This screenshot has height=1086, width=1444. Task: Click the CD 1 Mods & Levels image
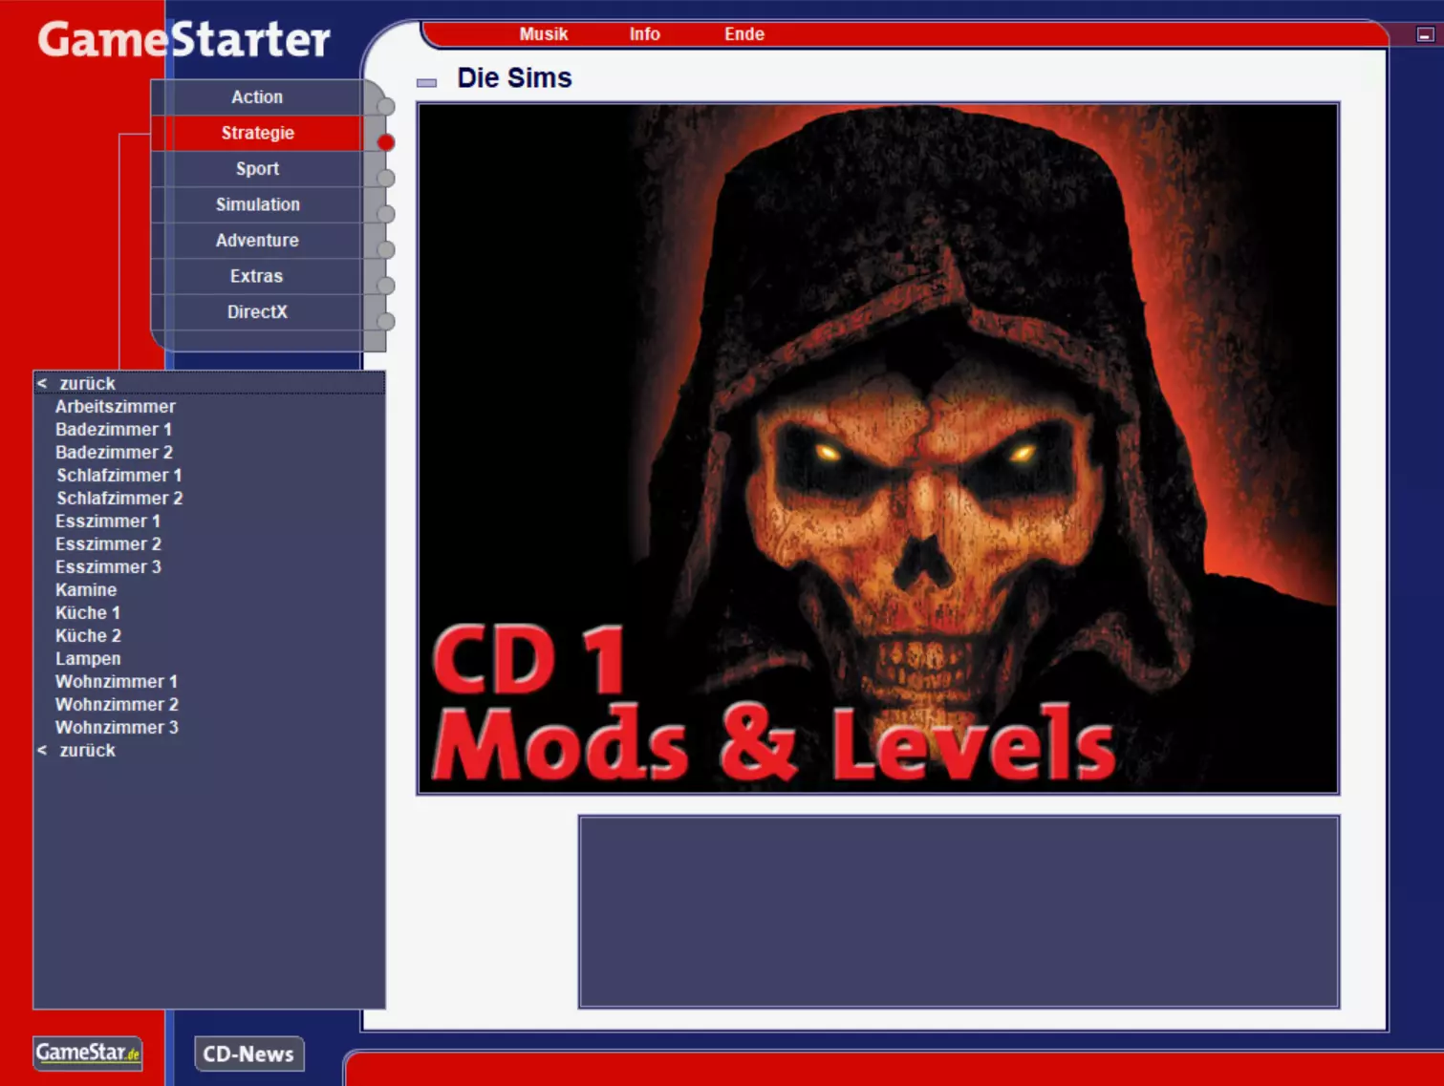[x=877, y=448]
